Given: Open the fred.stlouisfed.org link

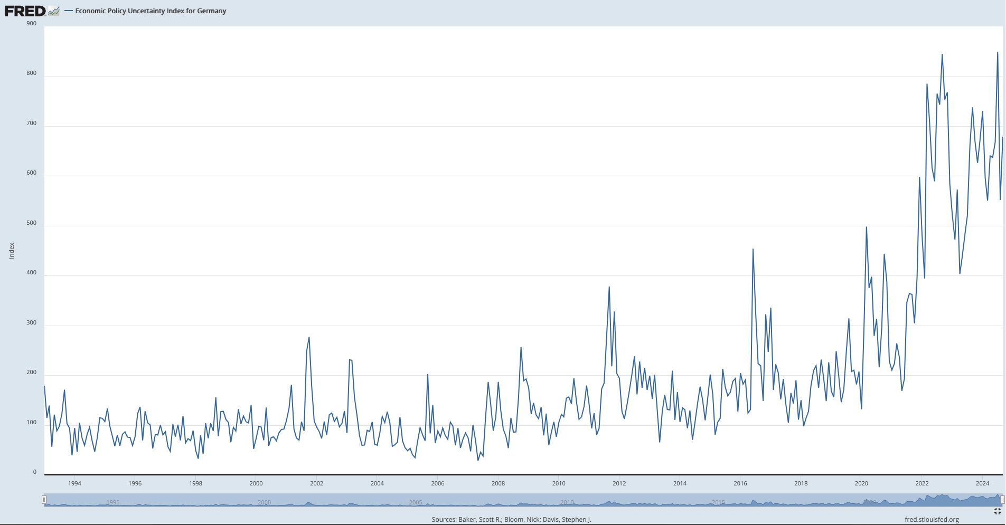Looking at the screenshot, I should [932, 520].
